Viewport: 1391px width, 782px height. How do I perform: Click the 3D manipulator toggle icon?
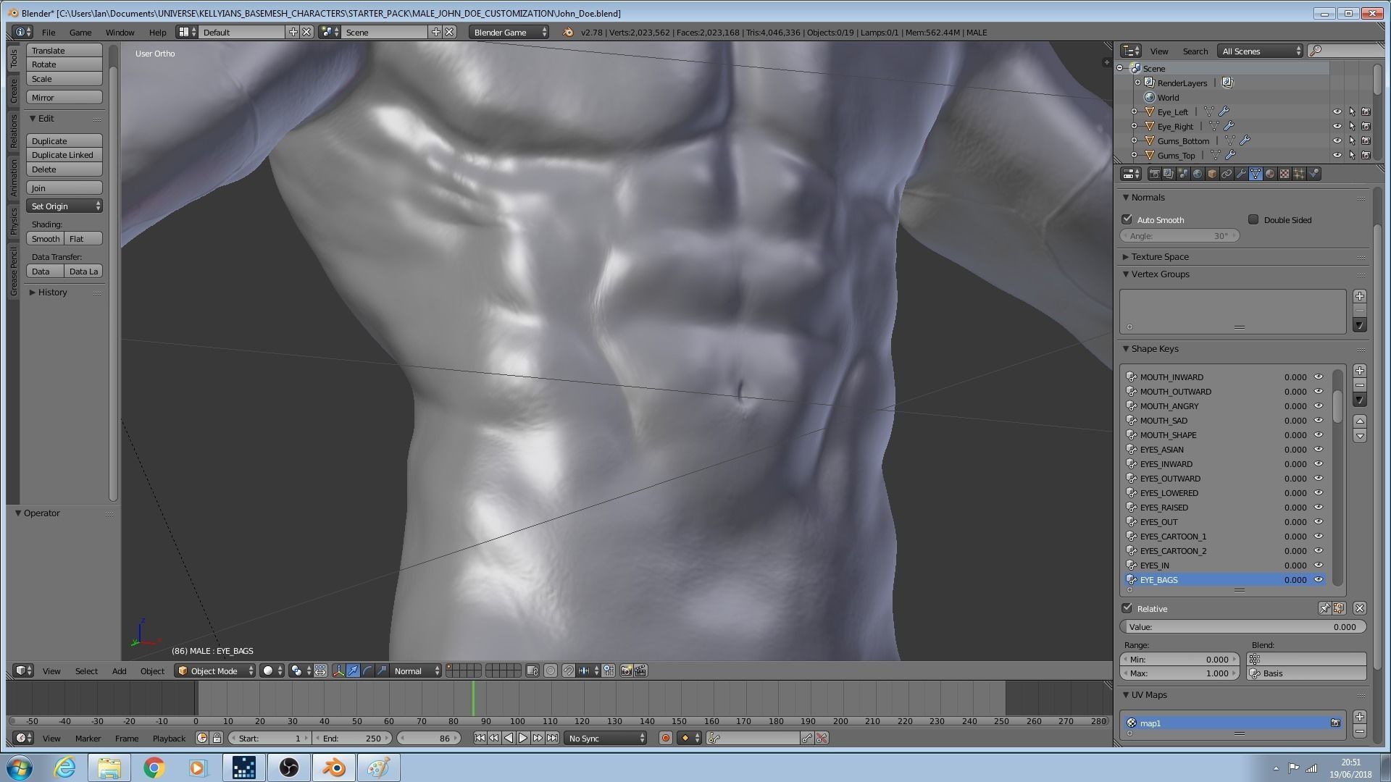338,670
